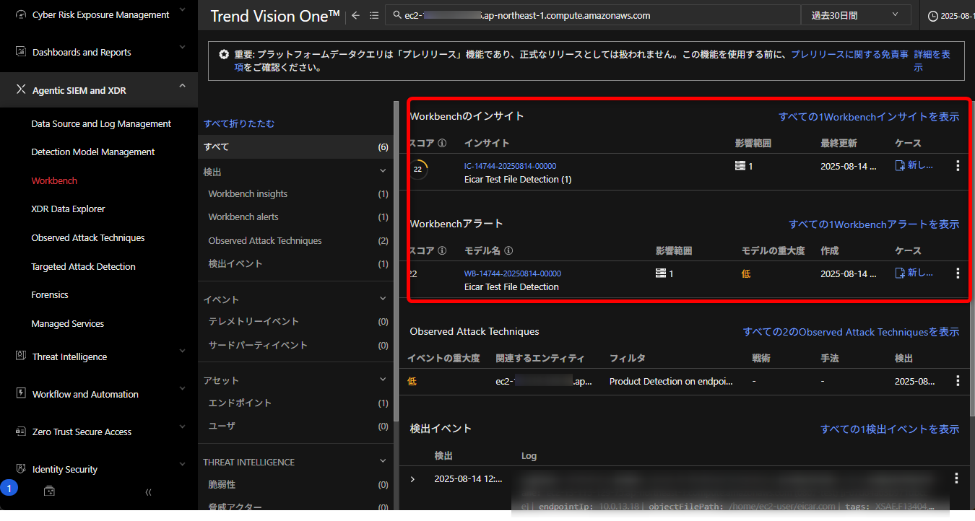Click the blue notification badge showing 1
Viewport: 975px width, 521px height.
coord(9,489)
